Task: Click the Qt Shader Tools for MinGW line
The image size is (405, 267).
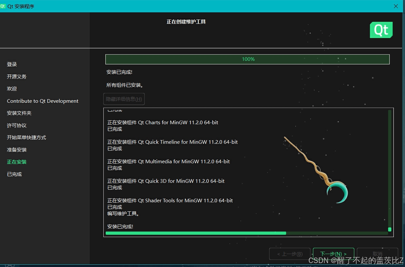Action: [170, 201]
